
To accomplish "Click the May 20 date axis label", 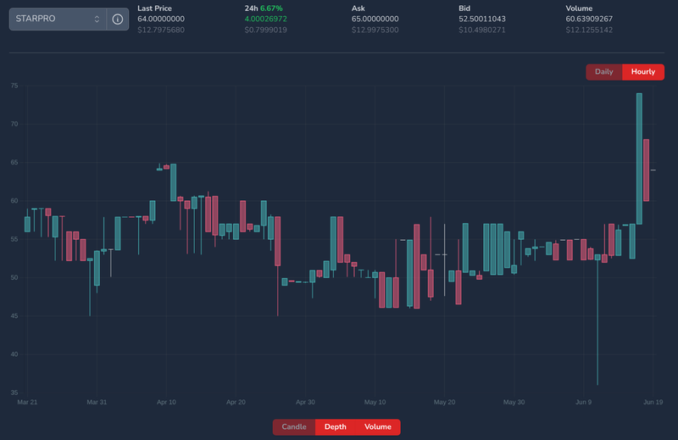I will pyautogui.click(x=444, y=402).
